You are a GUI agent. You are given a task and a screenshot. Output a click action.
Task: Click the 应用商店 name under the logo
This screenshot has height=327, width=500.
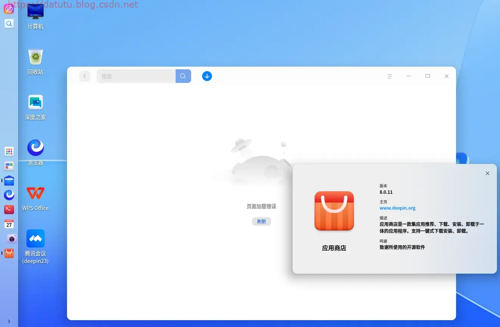(334, 248)
